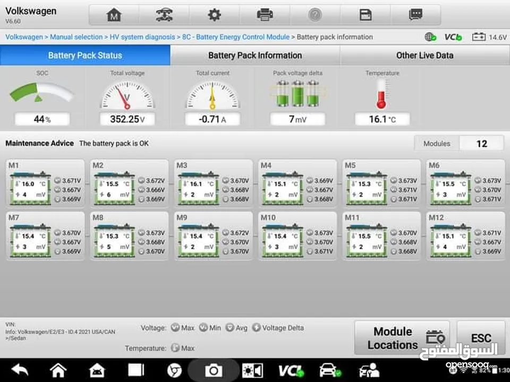Go to the Autel main menu (M home) icon

[x=114, y=15]
